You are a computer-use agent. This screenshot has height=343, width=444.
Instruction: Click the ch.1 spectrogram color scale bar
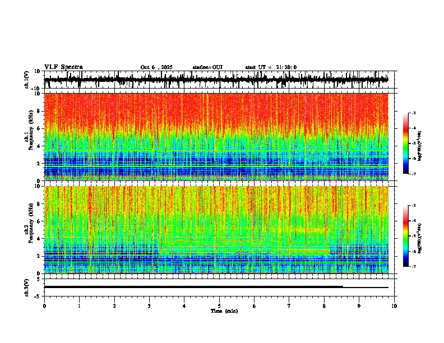click(x=406, y=143)
